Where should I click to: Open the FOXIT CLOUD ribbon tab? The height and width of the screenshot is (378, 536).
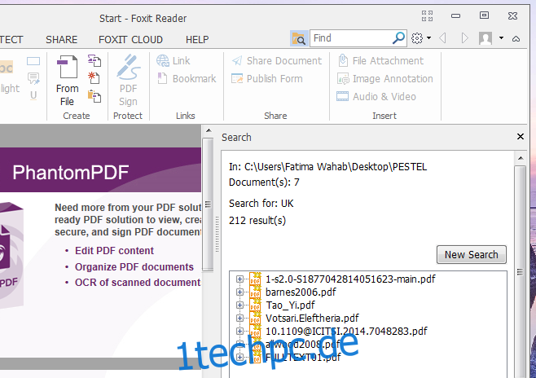click(130, 40)
